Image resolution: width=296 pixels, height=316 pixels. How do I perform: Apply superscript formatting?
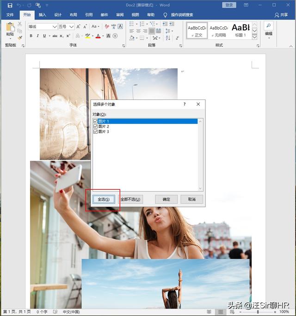68,36
